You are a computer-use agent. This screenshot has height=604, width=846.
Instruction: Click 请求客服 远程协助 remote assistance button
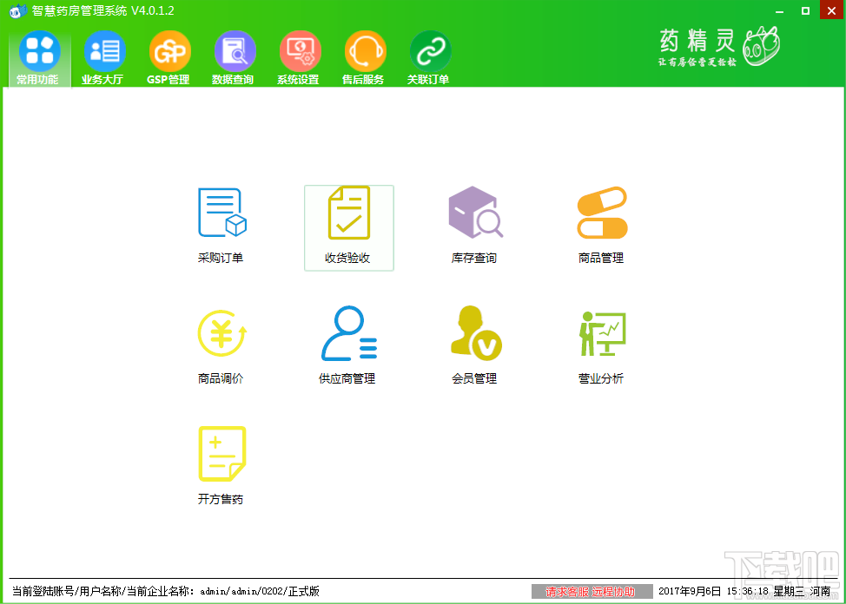tap(592, 591)
